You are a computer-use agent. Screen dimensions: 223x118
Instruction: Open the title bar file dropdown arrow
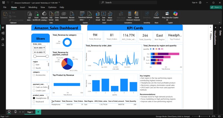click(59, 2)
